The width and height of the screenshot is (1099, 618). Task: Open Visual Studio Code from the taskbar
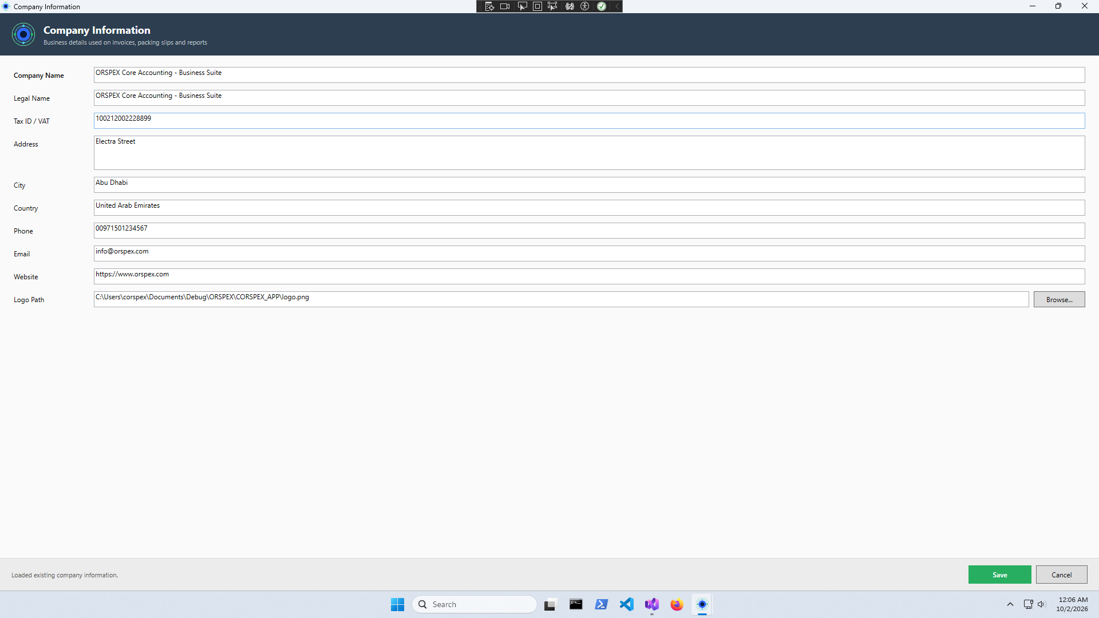coord(626,604)
